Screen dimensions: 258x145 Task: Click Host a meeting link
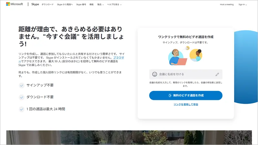click(x=227, y=5)
